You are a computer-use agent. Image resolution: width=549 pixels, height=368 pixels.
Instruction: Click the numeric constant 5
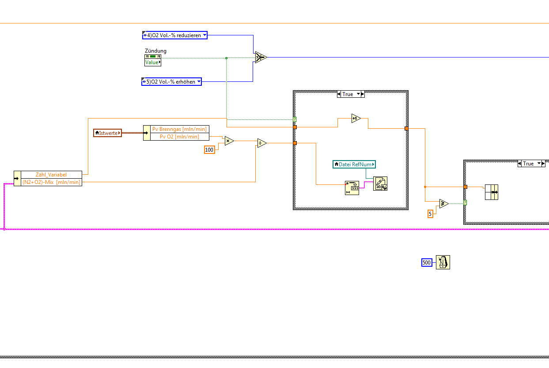click(x=430, y=214)
